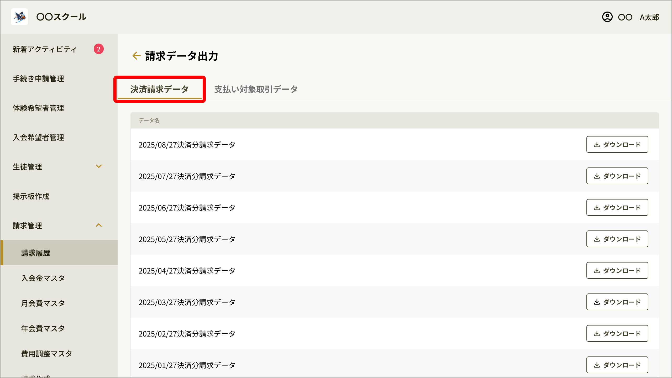Collapse the 請求管理 chevron
This screenshot has width=672, height=378.
click(99, 225)
